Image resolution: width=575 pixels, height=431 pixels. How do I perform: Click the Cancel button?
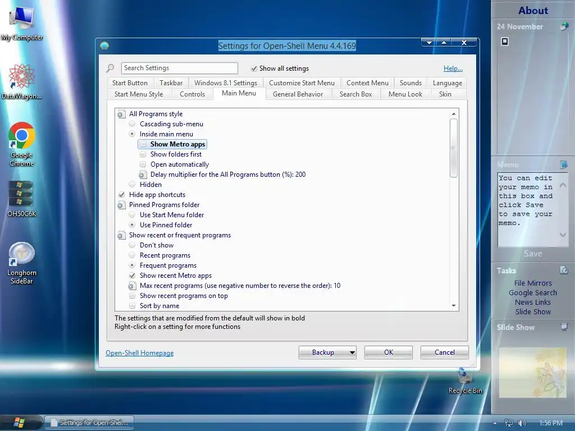pos(445,352)
